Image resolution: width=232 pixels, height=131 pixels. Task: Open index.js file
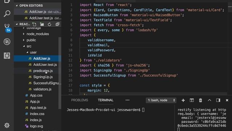click(x=38, y=120)
